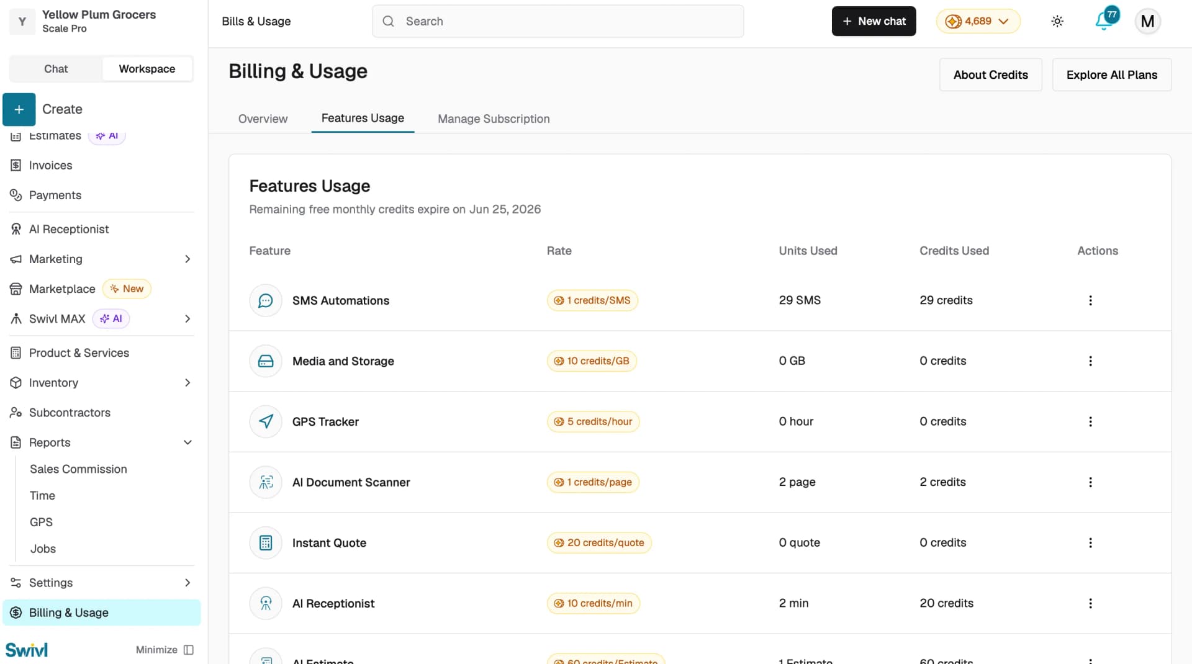The width and height of the screenshot is (1192, 664).
Task: Open the M user avatar menu
Action: 1147,21
